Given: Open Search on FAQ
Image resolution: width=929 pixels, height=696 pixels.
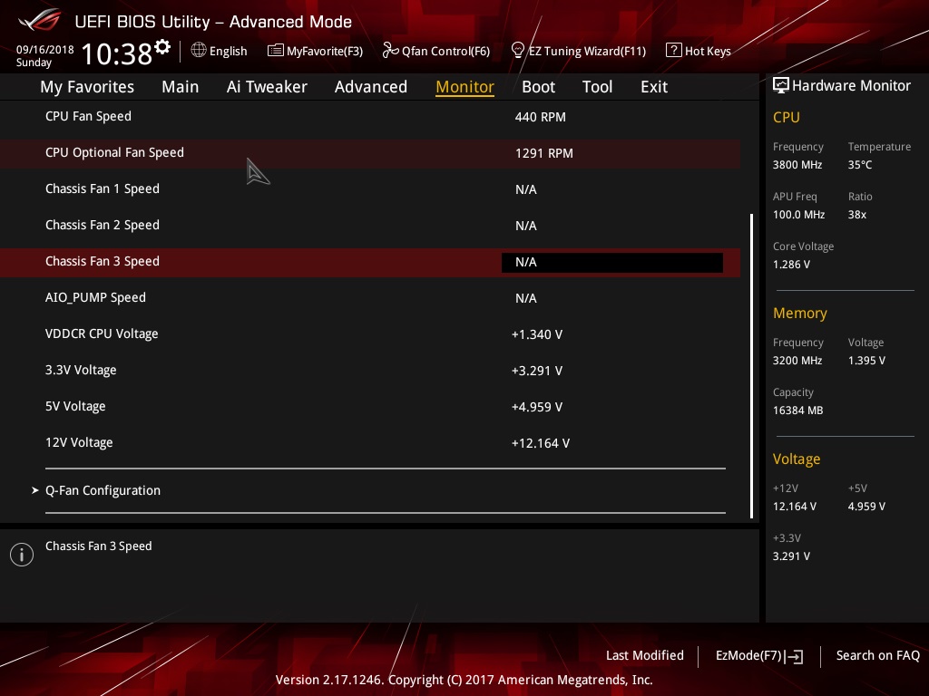Looking at the screenshot, I should pyautogui.click(x=878, y=655).
